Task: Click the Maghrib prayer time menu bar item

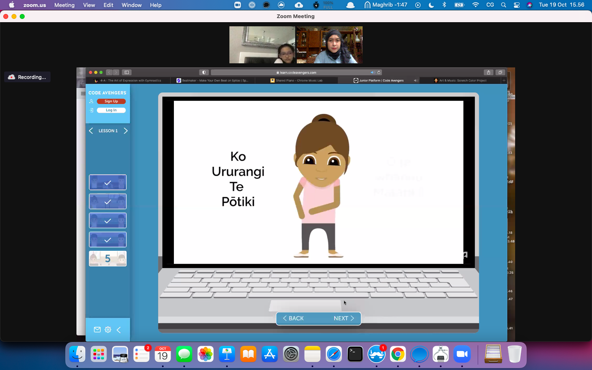Action: [386, 5]
